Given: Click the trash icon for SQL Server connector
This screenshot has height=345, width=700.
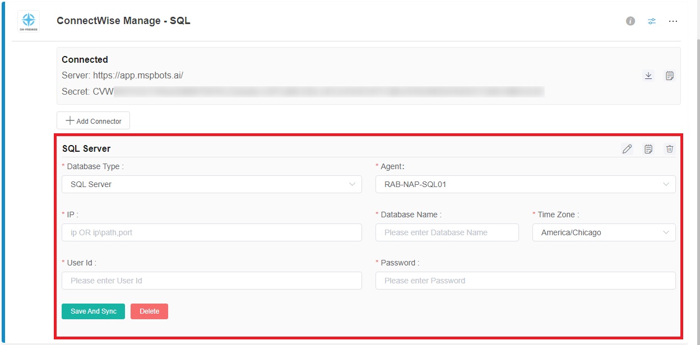Looking at the screenshot, I should [x=669, y=149].
